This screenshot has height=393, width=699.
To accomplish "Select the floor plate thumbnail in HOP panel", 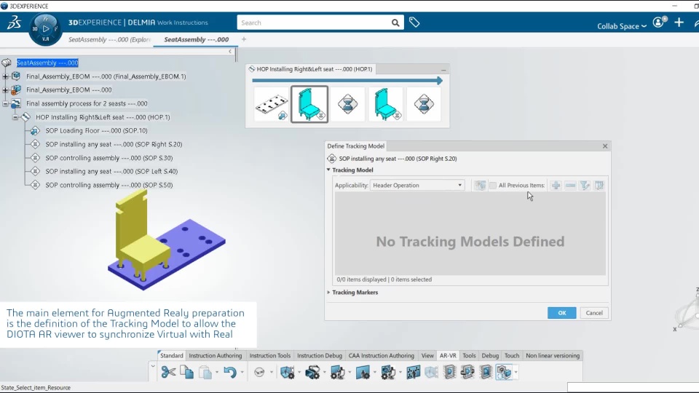I will coord(272,105).
